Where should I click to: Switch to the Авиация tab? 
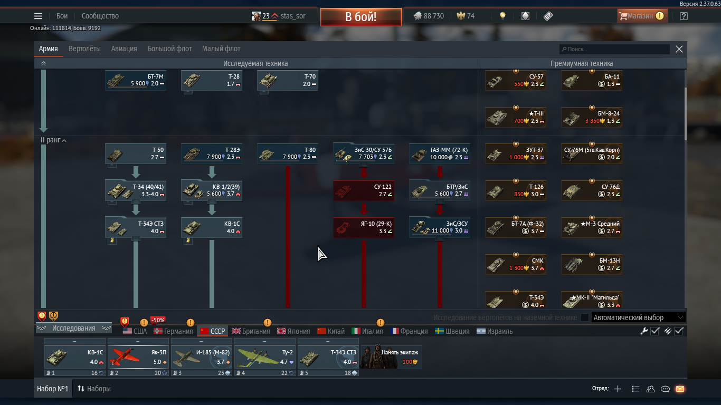tap(124, 49)
